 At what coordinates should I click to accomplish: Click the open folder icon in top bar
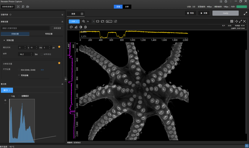(x=28, y=6)
